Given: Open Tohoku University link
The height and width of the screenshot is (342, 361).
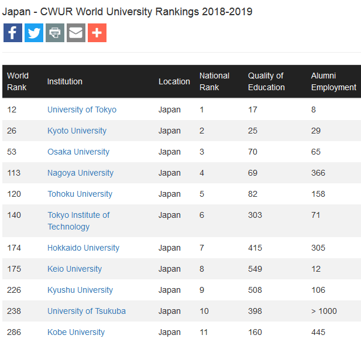Looking at the screenshot, I should coord(80,194).
